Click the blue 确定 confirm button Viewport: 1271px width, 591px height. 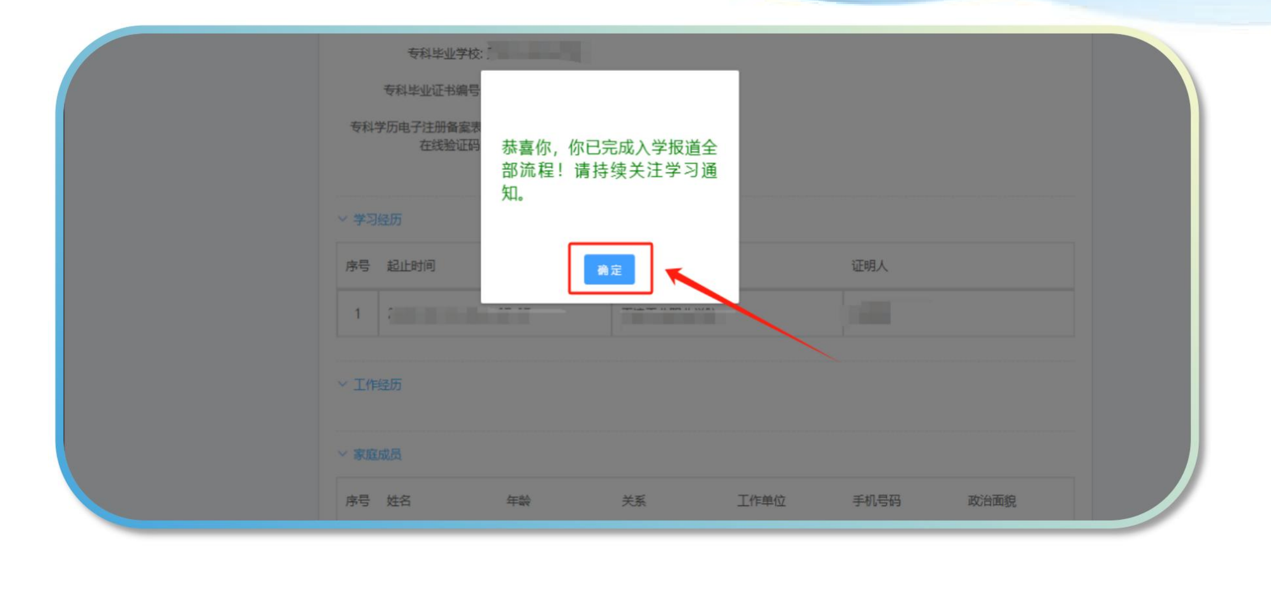[x=609, y=269]
